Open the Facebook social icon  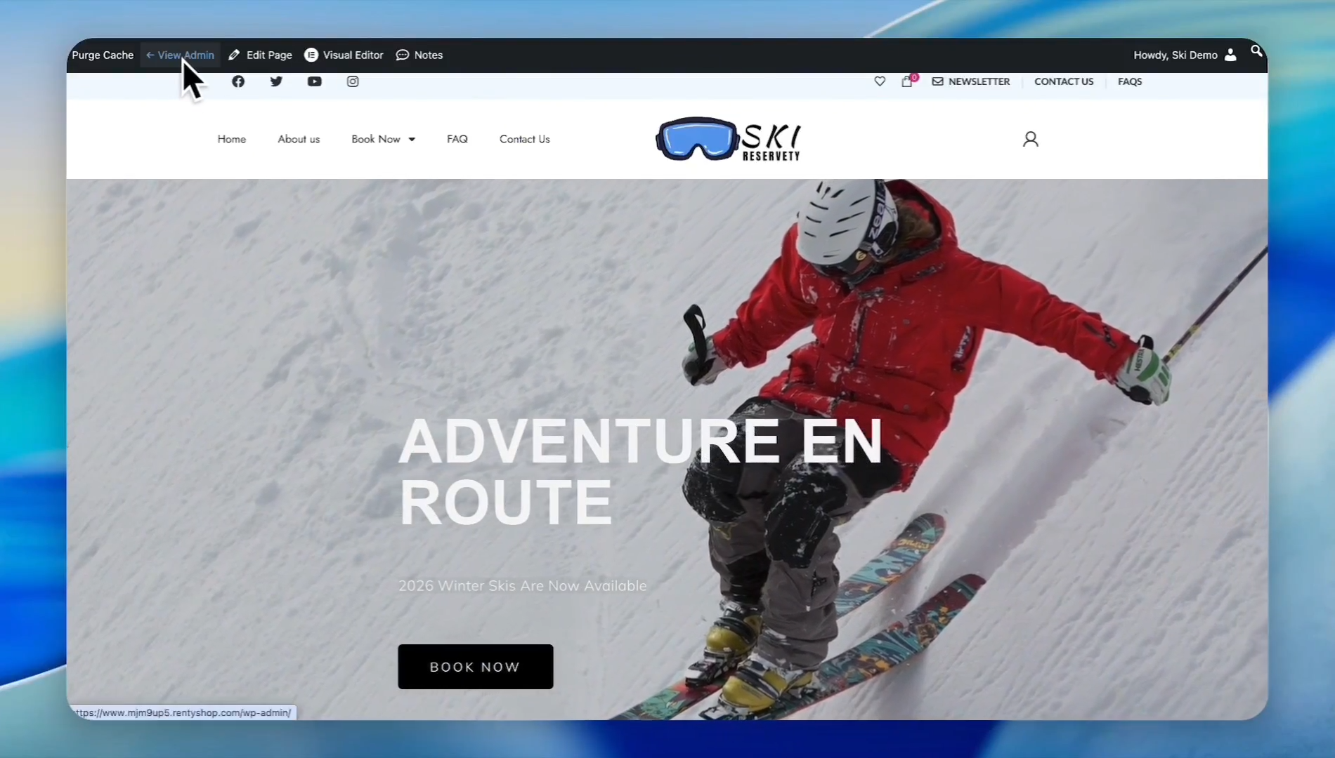pos(238,81)
